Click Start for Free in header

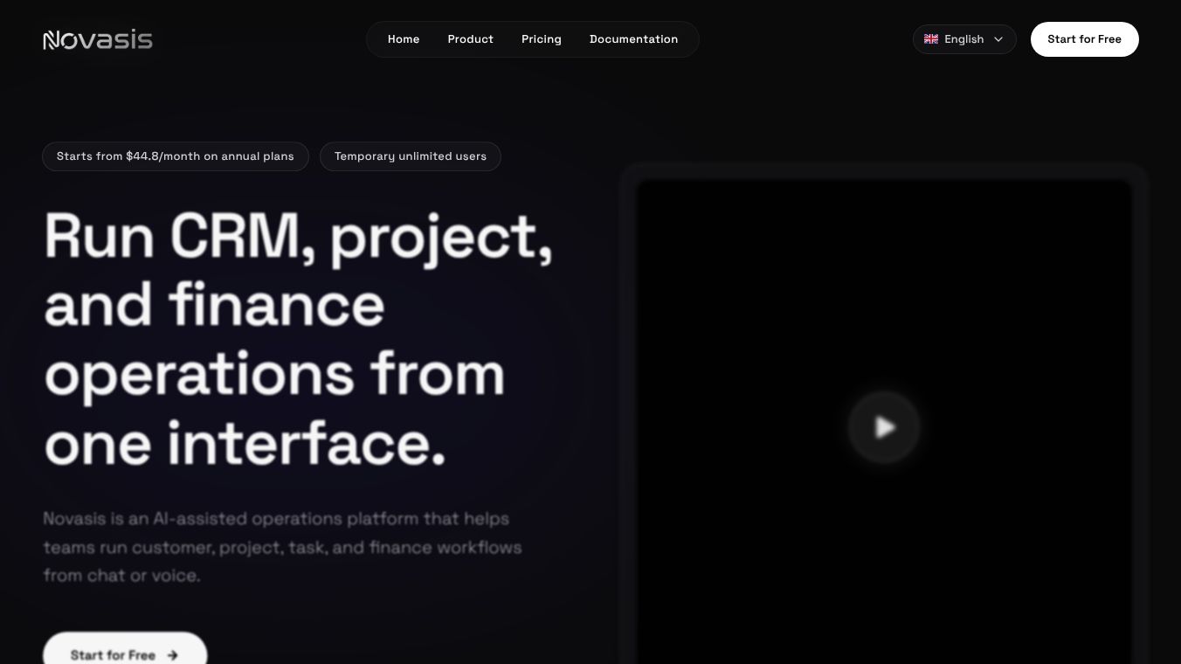[1085, 39]
